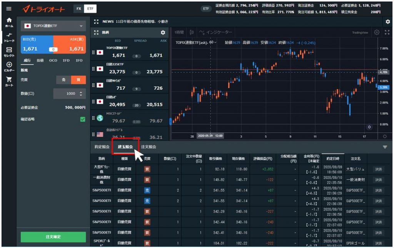The height and width of the screenshot is (248, 394).
Task: Select 買 (buy) as the order side
Action: (78, 80)
